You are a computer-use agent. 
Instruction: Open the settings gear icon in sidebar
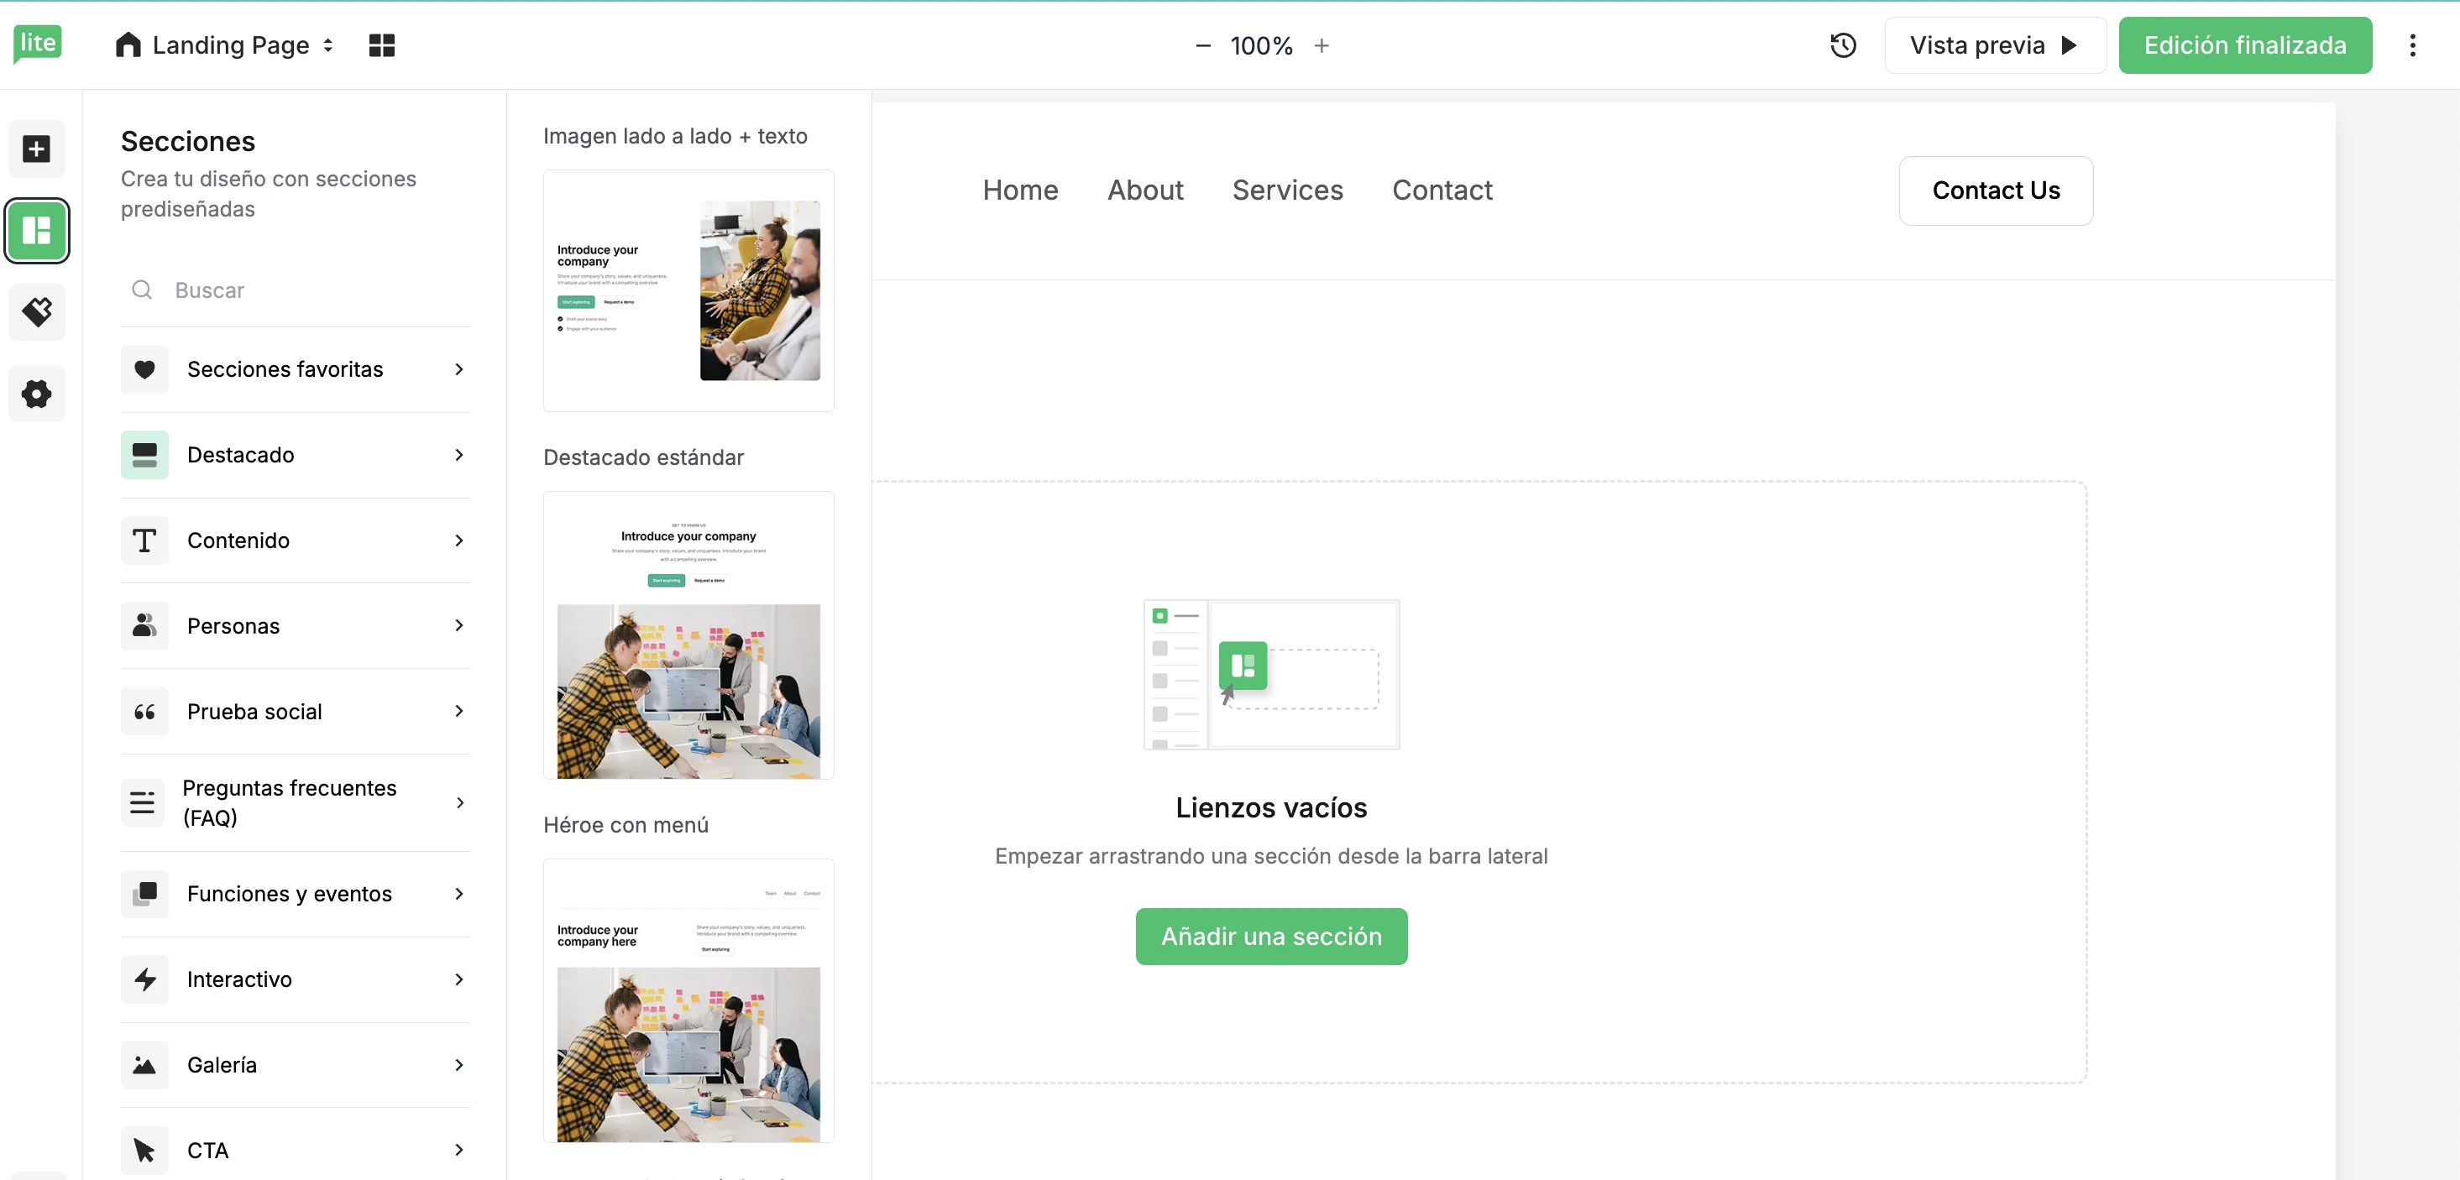[x=36, y=394]
